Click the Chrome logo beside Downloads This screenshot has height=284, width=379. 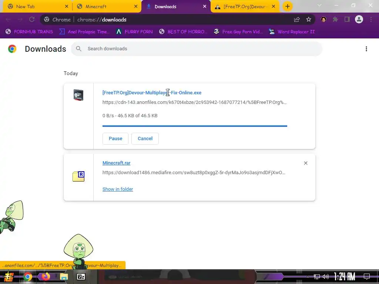[x=12, y=49]
